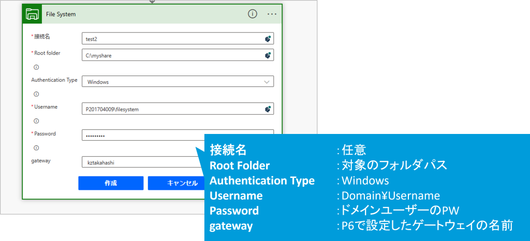
Task: Click the Username field label
Action: point(46,107)
